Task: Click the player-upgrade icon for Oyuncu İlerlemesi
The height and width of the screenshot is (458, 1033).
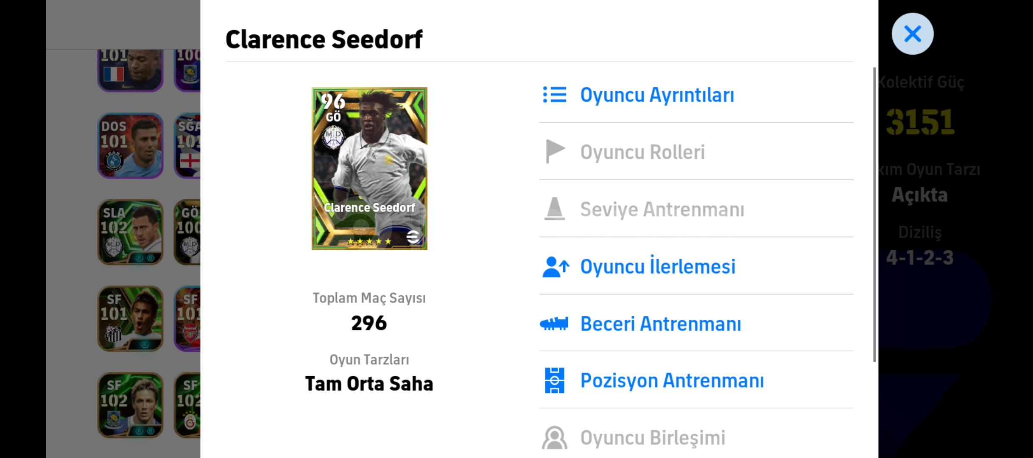Action: click(x=556, y=267)
